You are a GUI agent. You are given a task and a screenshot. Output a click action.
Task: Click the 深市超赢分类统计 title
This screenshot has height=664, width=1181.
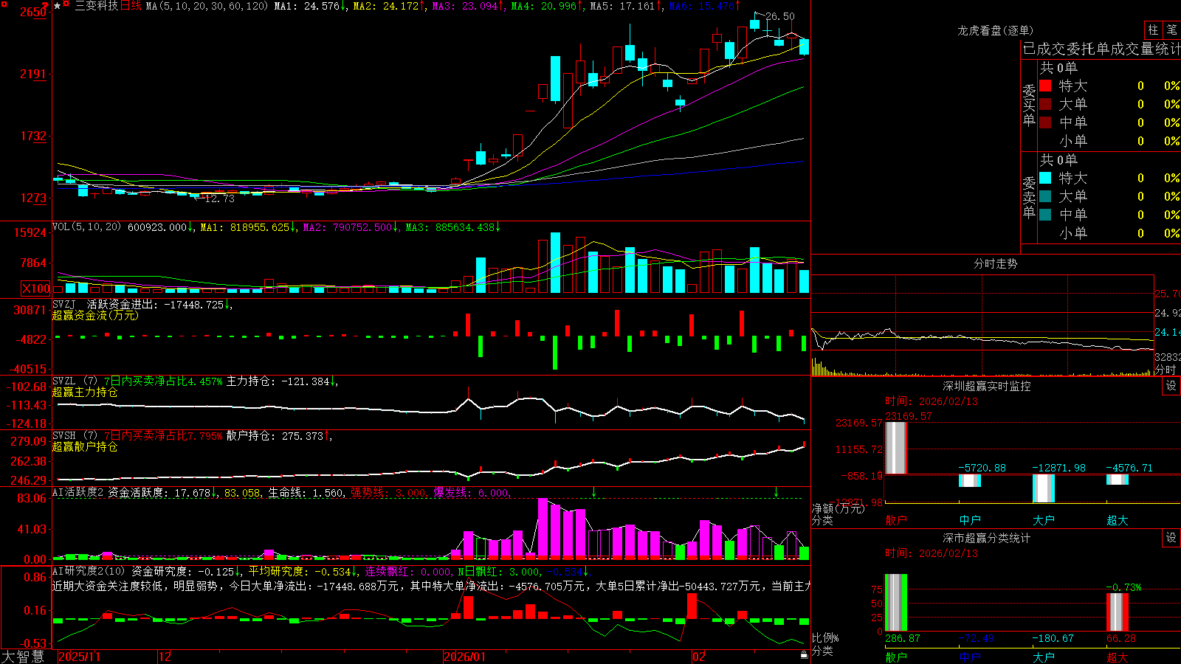pyautogui.click(x=987, y=538)
